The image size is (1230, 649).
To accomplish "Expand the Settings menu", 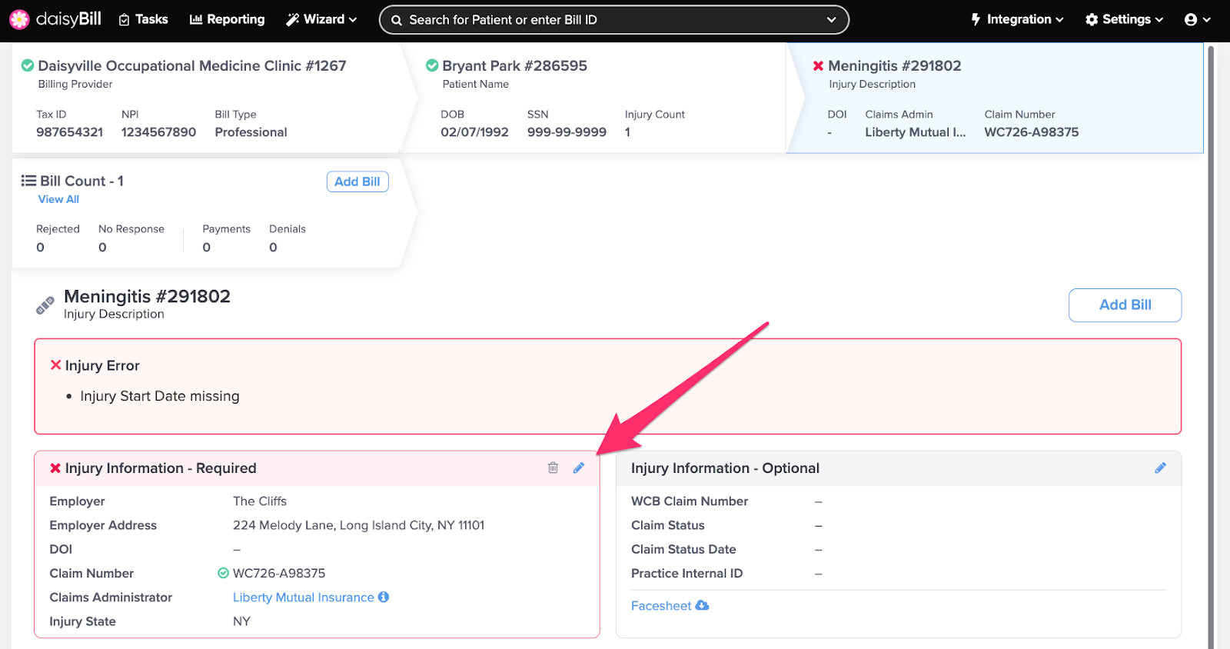I will (x=1124, y=20).
